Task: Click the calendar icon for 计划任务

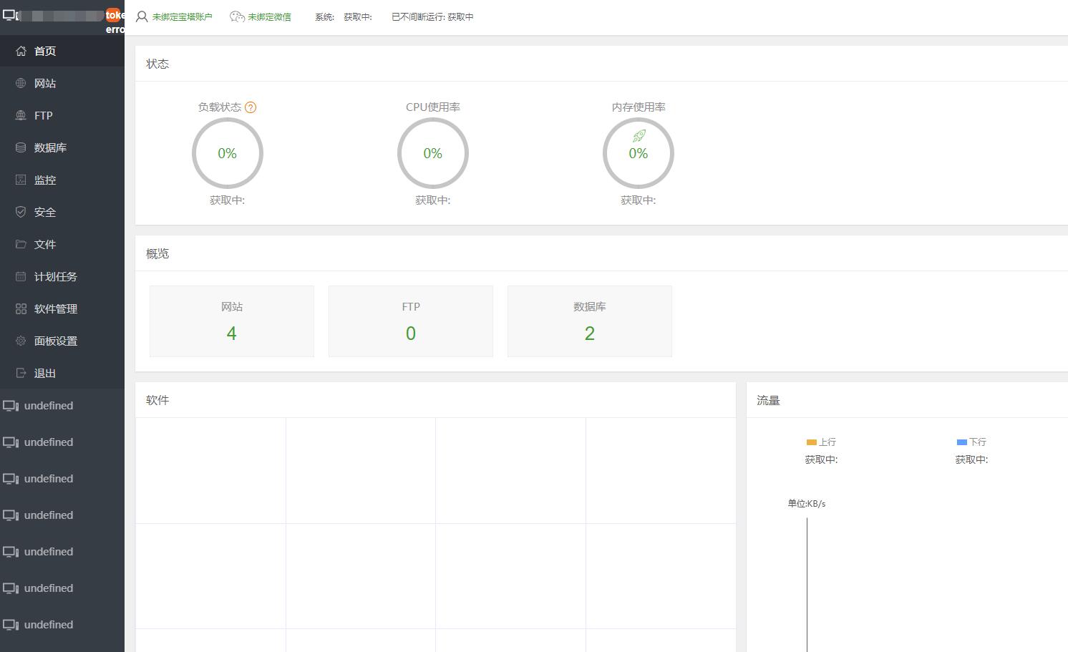Action: 21,276
